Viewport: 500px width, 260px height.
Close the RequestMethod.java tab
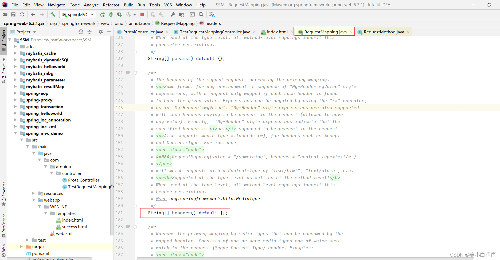click(x=408, y=32)
